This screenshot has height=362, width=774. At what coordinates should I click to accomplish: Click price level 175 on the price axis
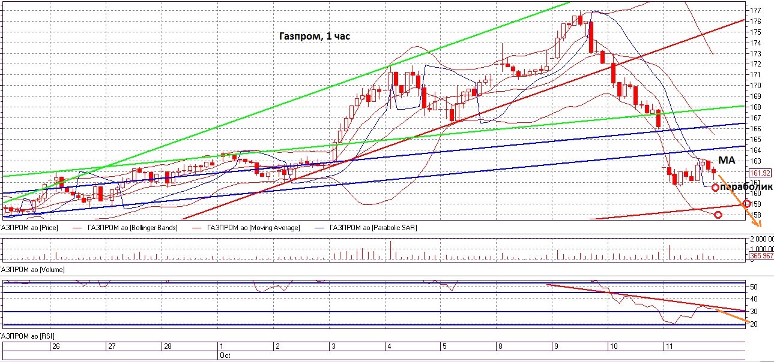[756, 32]
